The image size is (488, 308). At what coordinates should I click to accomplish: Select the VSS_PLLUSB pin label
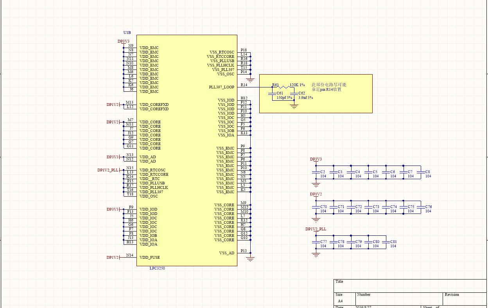(x=222, y=61)
